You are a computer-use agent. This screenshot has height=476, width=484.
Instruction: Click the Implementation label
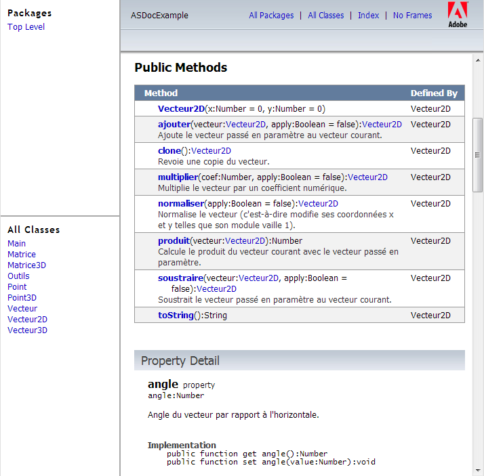click(x=182, y=445)
